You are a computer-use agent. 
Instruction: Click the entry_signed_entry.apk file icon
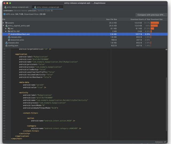[x=6, y=26]
